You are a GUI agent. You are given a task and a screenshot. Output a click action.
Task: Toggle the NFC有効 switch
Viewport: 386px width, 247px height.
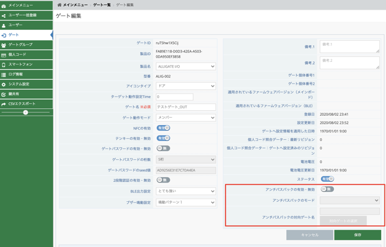(x=164, y=128)
